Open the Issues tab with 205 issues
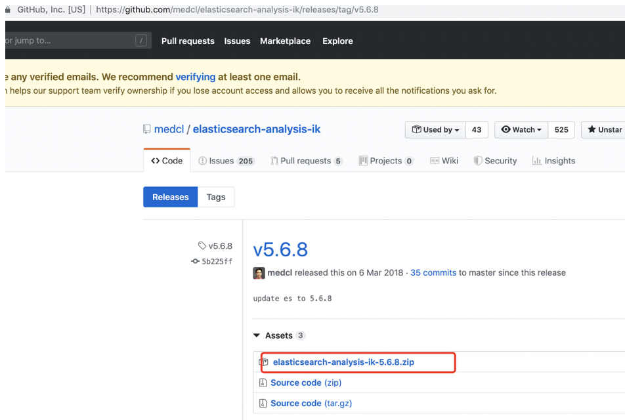Screen dimensions: 625x420 coord(226,161)
